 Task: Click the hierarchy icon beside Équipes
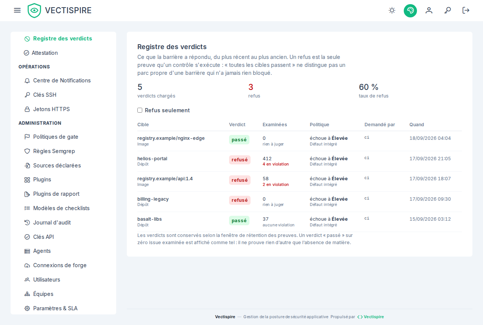tap(27, 294)
